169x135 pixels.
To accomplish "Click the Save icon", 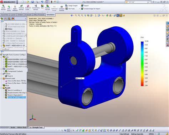I will (x=32, y=2).
